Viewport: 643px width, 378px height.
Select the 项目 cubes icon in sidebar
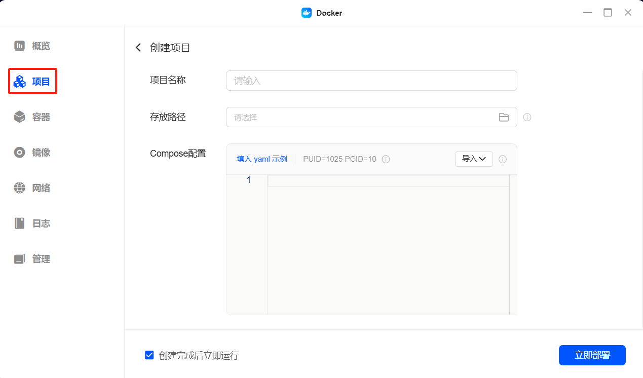pos(20,82)
